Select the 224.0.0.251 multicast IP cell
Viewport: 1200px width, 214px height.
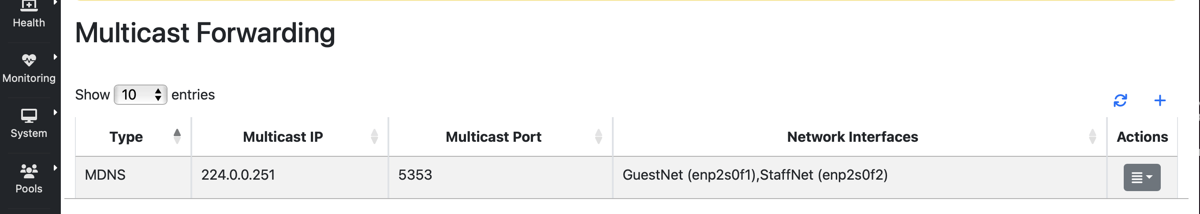290,177
